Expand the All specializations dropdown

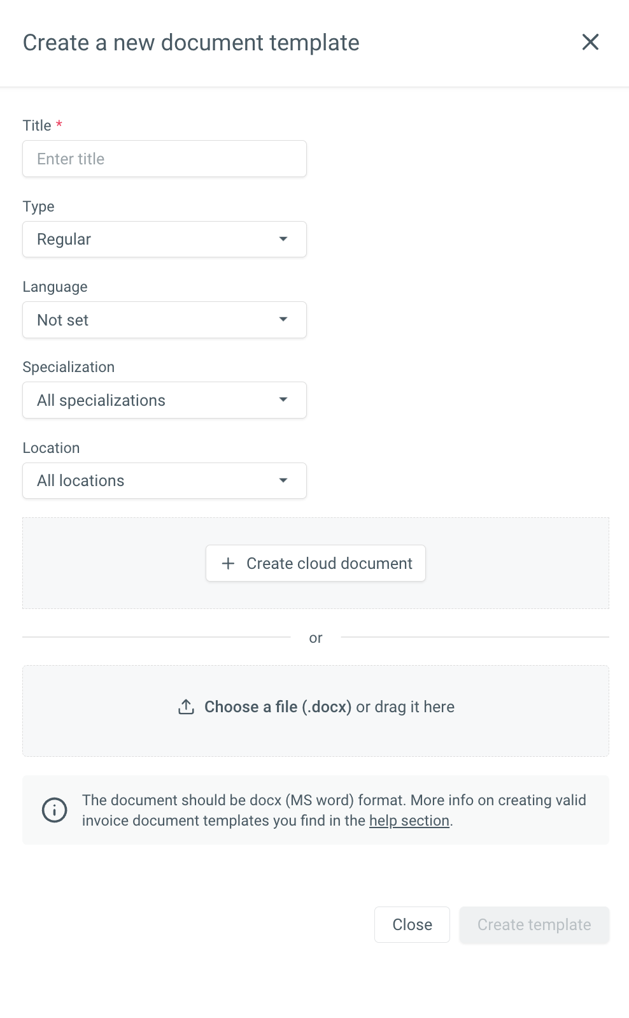(164, 400)
